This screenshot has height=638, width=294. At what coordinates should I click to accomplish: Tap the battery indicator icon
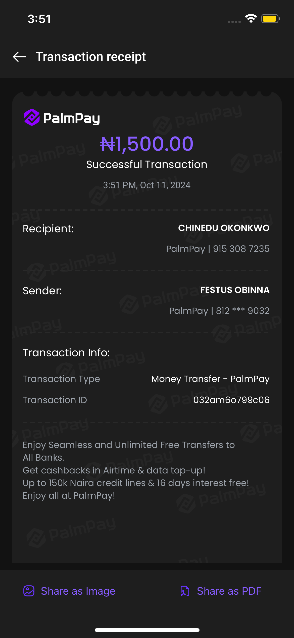[x=270, y=19]
